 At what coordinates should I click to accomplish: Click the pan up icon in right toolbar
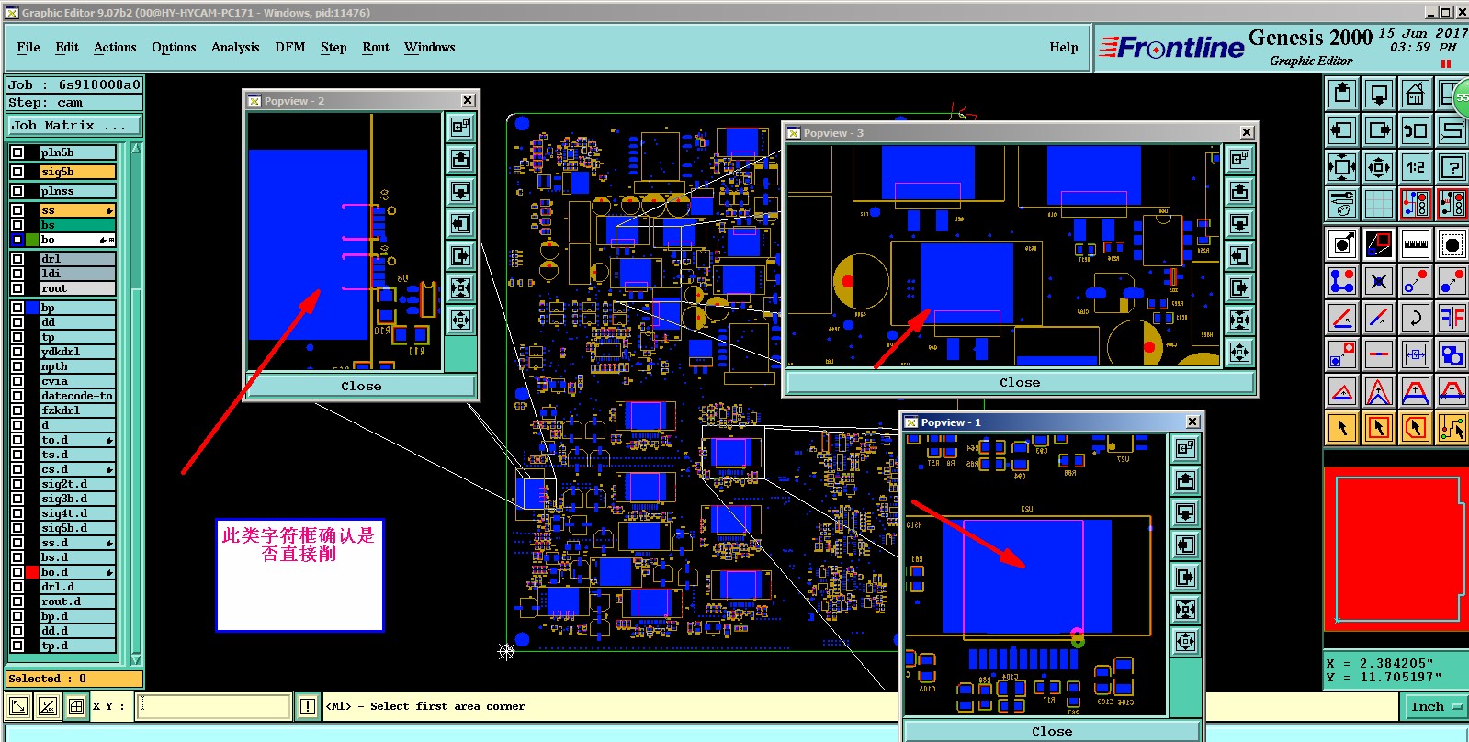click(1342, 94)
